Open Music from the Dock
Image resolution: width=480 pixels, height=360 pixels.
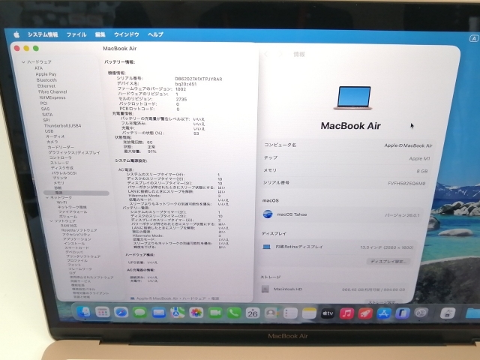click(x=346, y=313)
